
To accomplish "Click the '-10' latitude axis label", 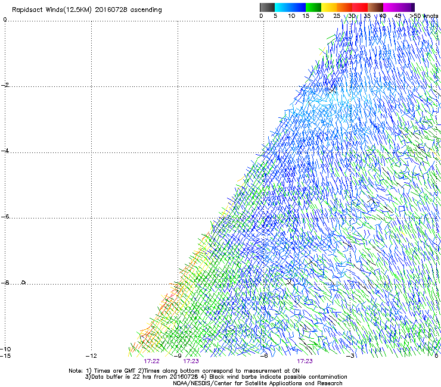I will click(x=5, y=349).
